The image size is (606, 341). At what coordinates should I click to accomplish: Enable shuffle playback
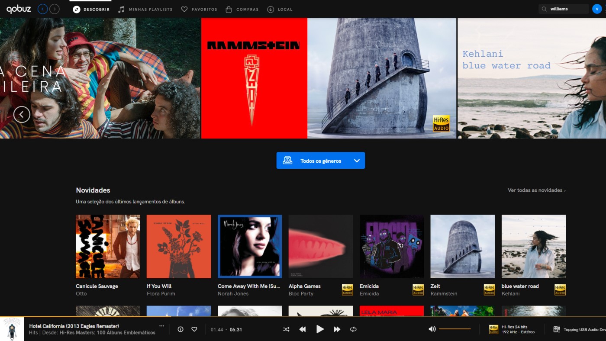[286, 329]
